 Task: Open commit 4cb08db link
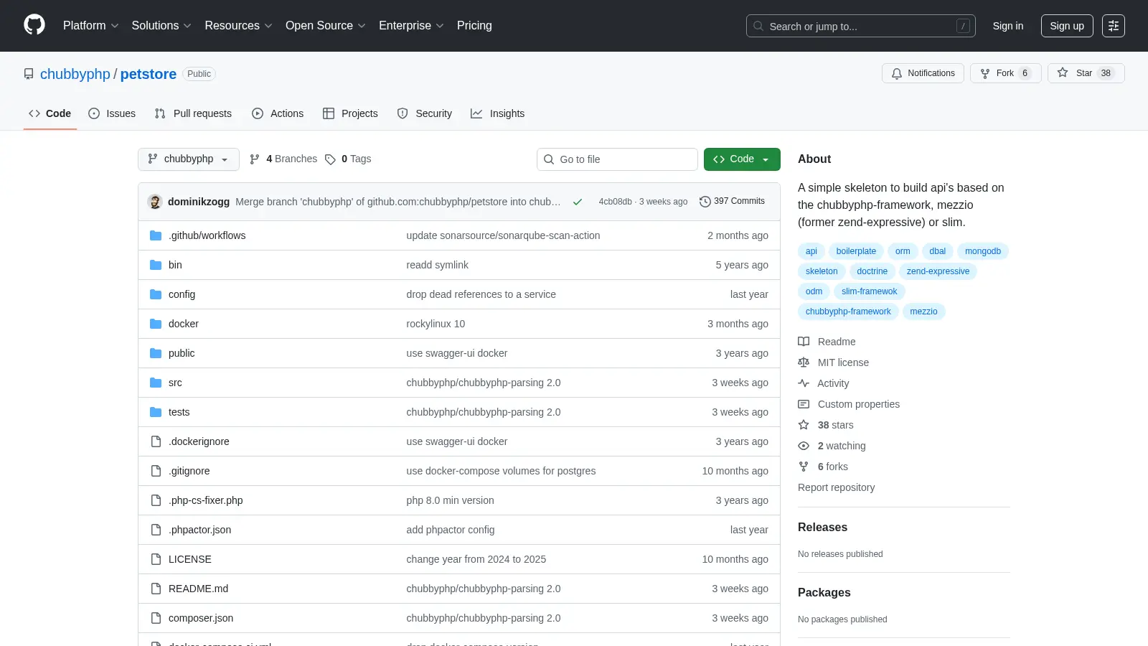point(616,202)
